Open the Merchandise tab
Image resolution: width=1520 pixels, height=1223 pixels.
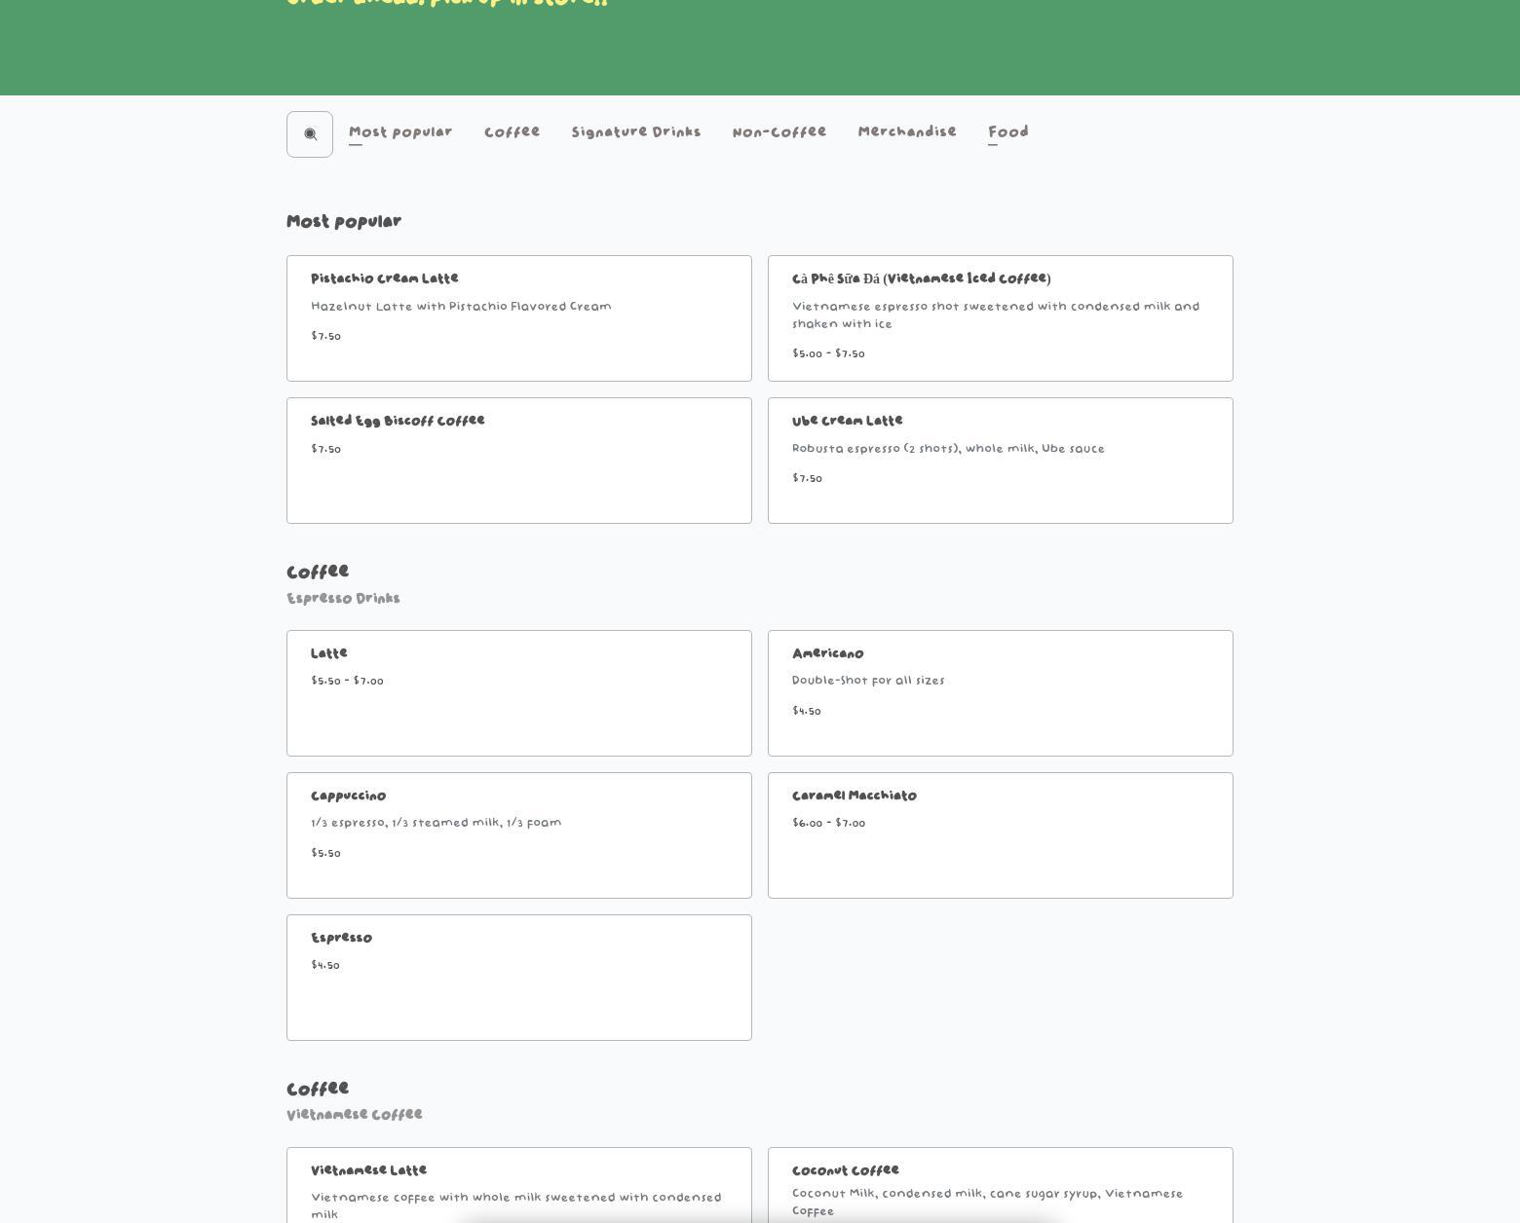(906, 132)
